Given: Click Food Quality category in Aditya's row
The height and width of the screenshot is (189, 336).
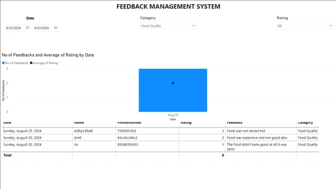Looking at the screenshot, I should (308, 131).
